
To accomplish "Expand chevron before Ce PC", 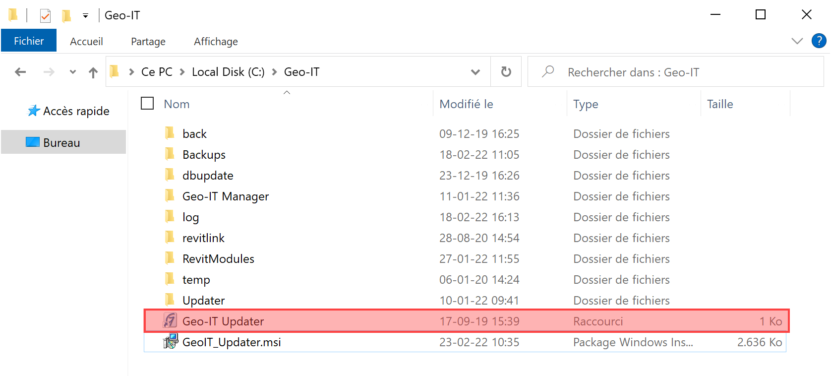I will pos(132,72).
